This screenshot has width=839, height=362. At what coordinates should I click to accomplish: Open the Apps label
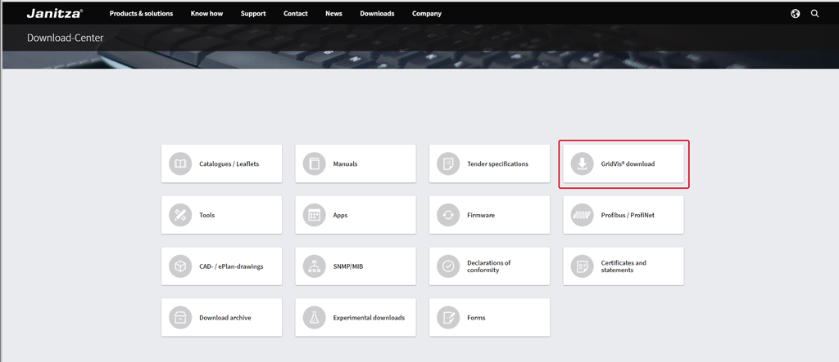(x=340, y=215)
